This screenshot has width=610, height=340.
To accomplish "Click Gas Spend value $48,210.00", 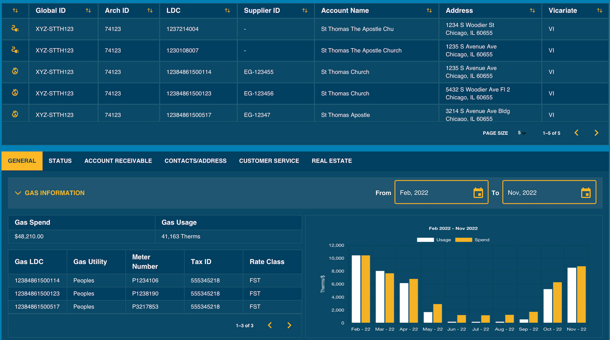I will (x=29, y=236).
